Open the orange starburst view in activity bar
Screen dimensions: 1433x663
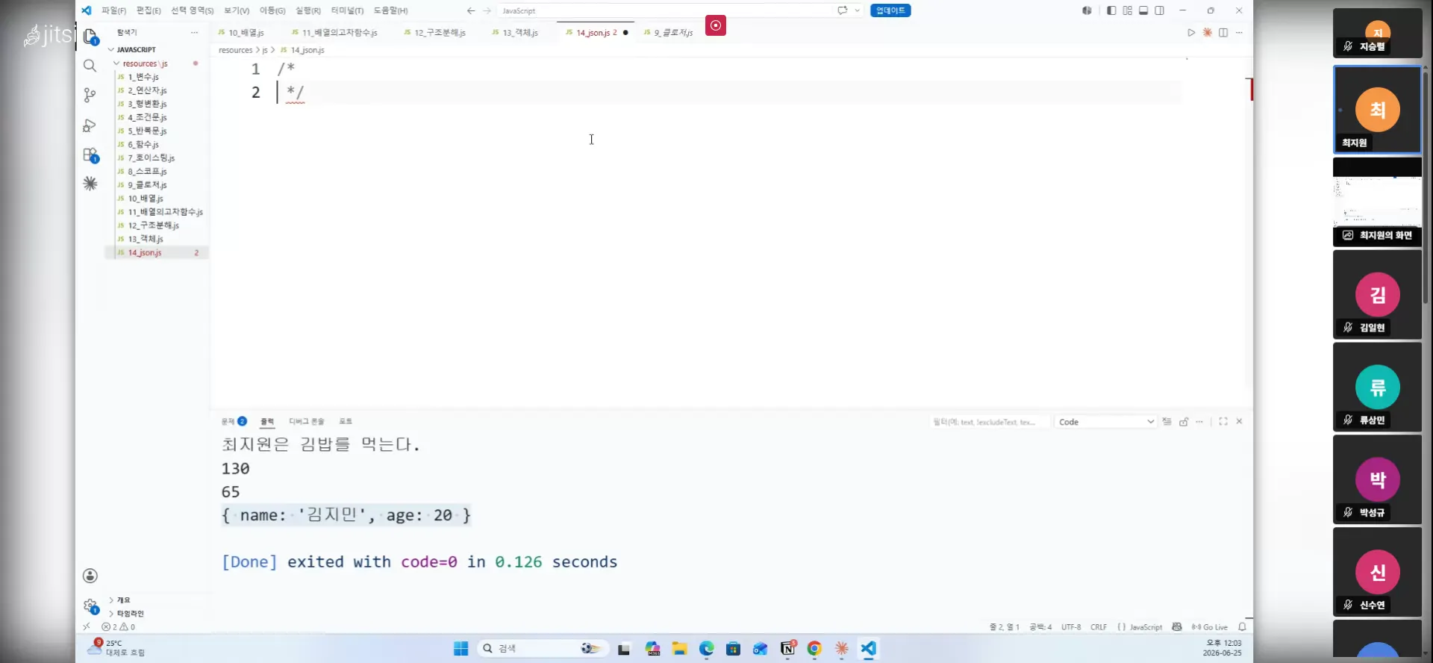[90, 184]
